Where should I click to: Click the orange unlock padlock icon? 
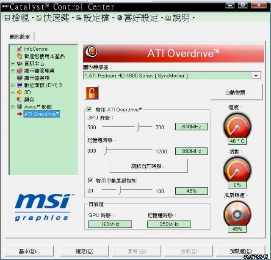click(91, 93)
